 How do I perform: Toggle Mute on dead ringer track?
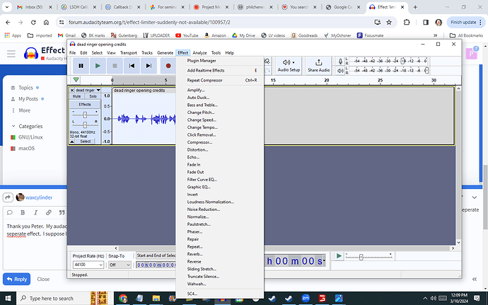(x=76, y=96)
